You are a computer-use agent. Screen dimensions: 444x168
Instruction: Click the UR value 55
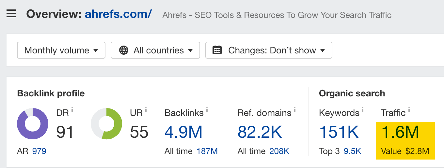tap(139, 132)
